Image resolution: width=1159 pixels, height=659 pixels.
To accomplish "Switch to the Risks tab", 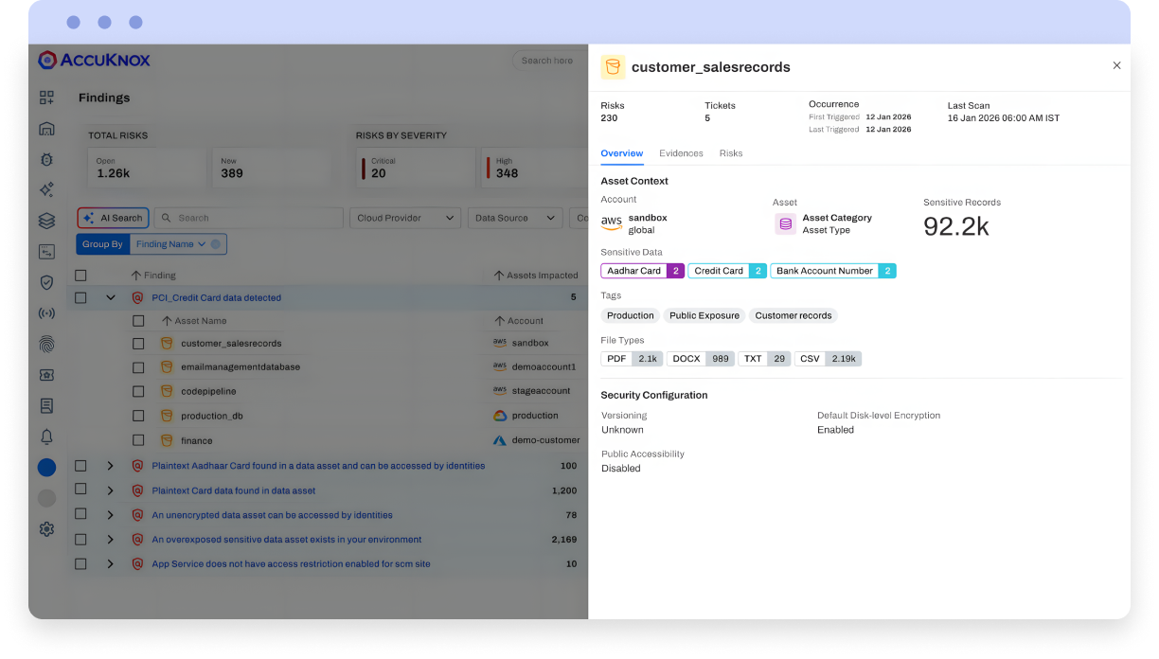I will (x=731, y=153).
